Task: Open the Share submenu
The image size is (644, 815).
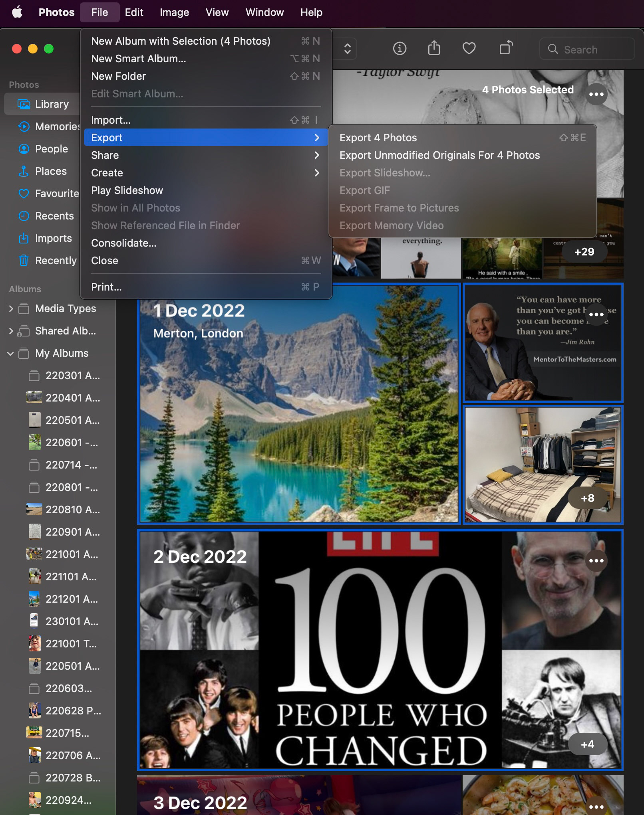Action: (x=206, y=155)
